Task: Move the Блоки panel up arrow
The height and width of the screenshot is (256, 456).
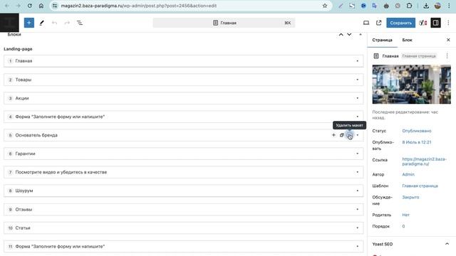Action: (341, 35)
